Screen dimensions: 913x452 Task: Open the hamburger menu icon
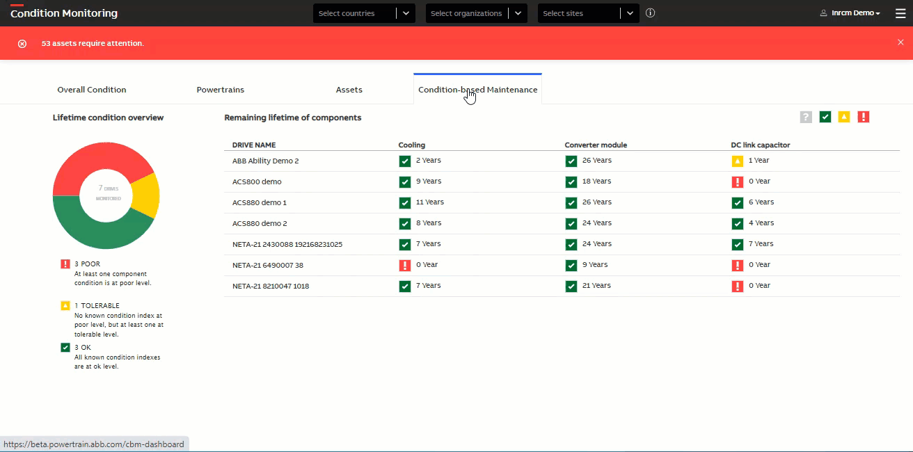[900, 13]
